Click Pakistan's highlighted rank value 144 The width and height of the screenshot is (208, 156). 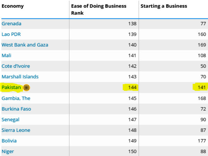coord(132,88)
